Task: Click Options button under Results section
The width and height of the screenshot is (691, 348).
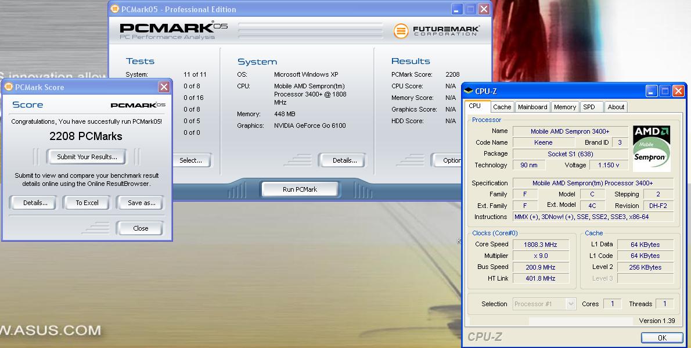Action: (x=447, y=160)
